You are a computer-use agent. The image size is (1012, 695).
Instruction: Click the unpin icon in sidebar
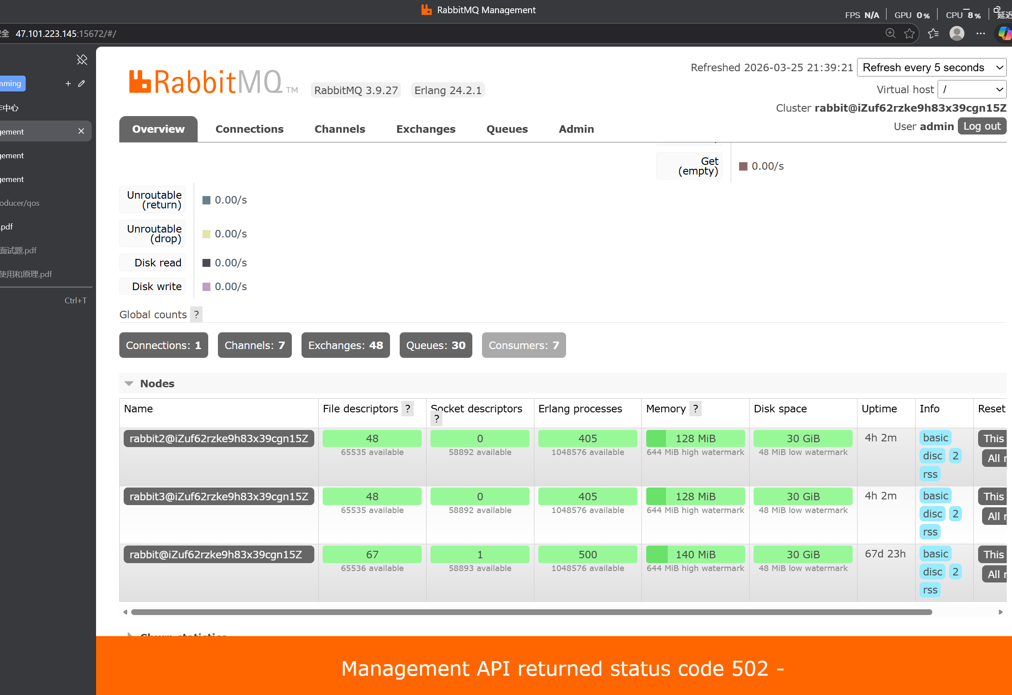pyautogui.click(x=82, y=59)
